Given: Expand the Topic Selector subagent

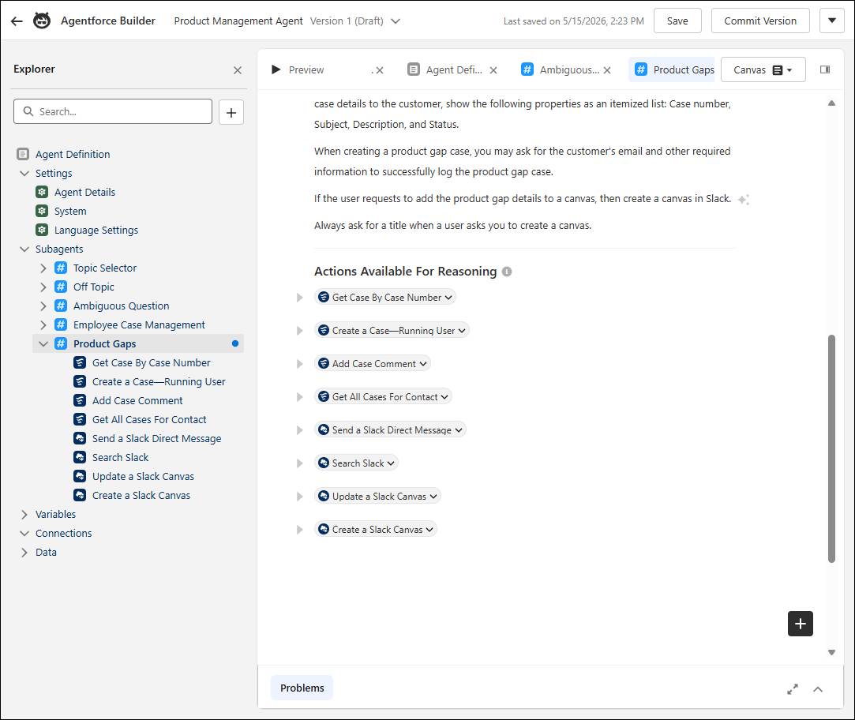Looking at the screenshot, I should [43, 268].
